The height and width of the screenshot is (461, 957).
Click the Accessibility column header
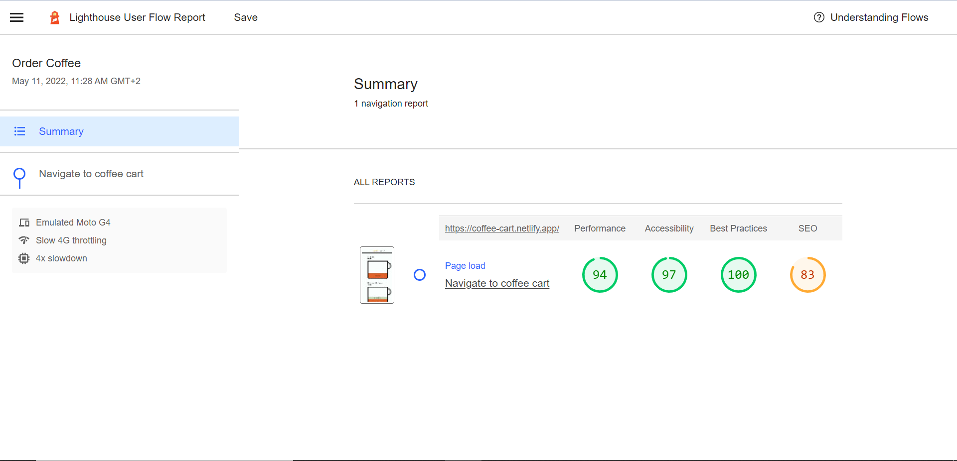coord(669,229)
